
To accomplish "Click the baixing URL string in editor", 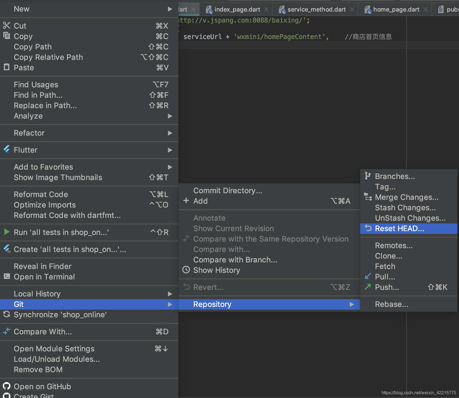I will [x=243, y=20].
